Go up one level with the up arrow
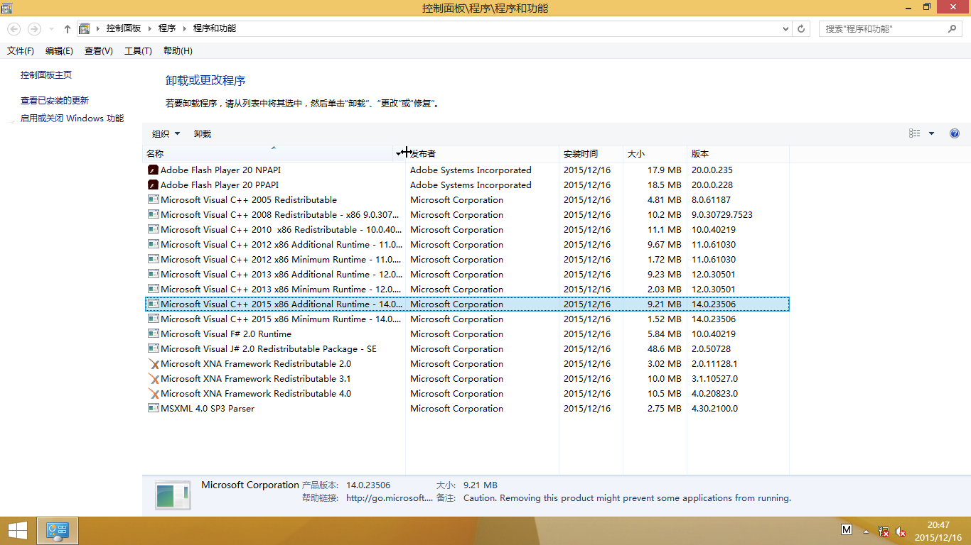 [68, 29]
